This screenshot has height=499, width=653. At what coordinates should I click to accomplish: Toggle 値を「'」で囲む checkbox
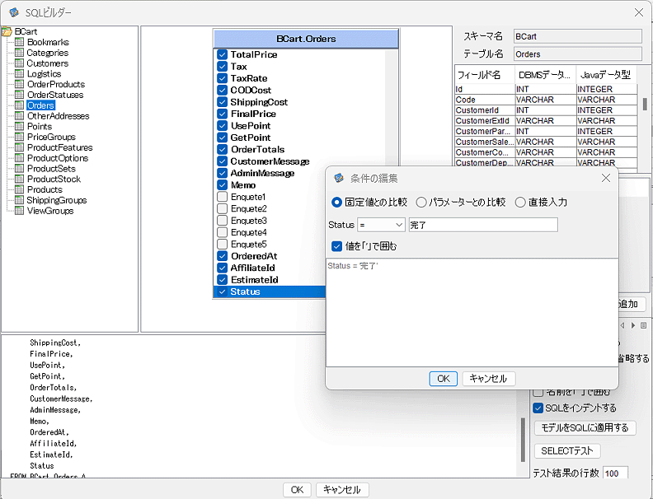point(337,246)
